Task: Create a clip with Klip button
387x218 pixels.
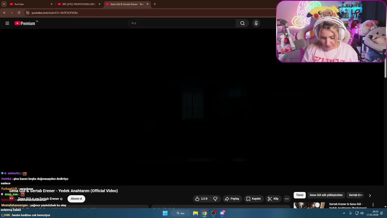Action: 273,199
